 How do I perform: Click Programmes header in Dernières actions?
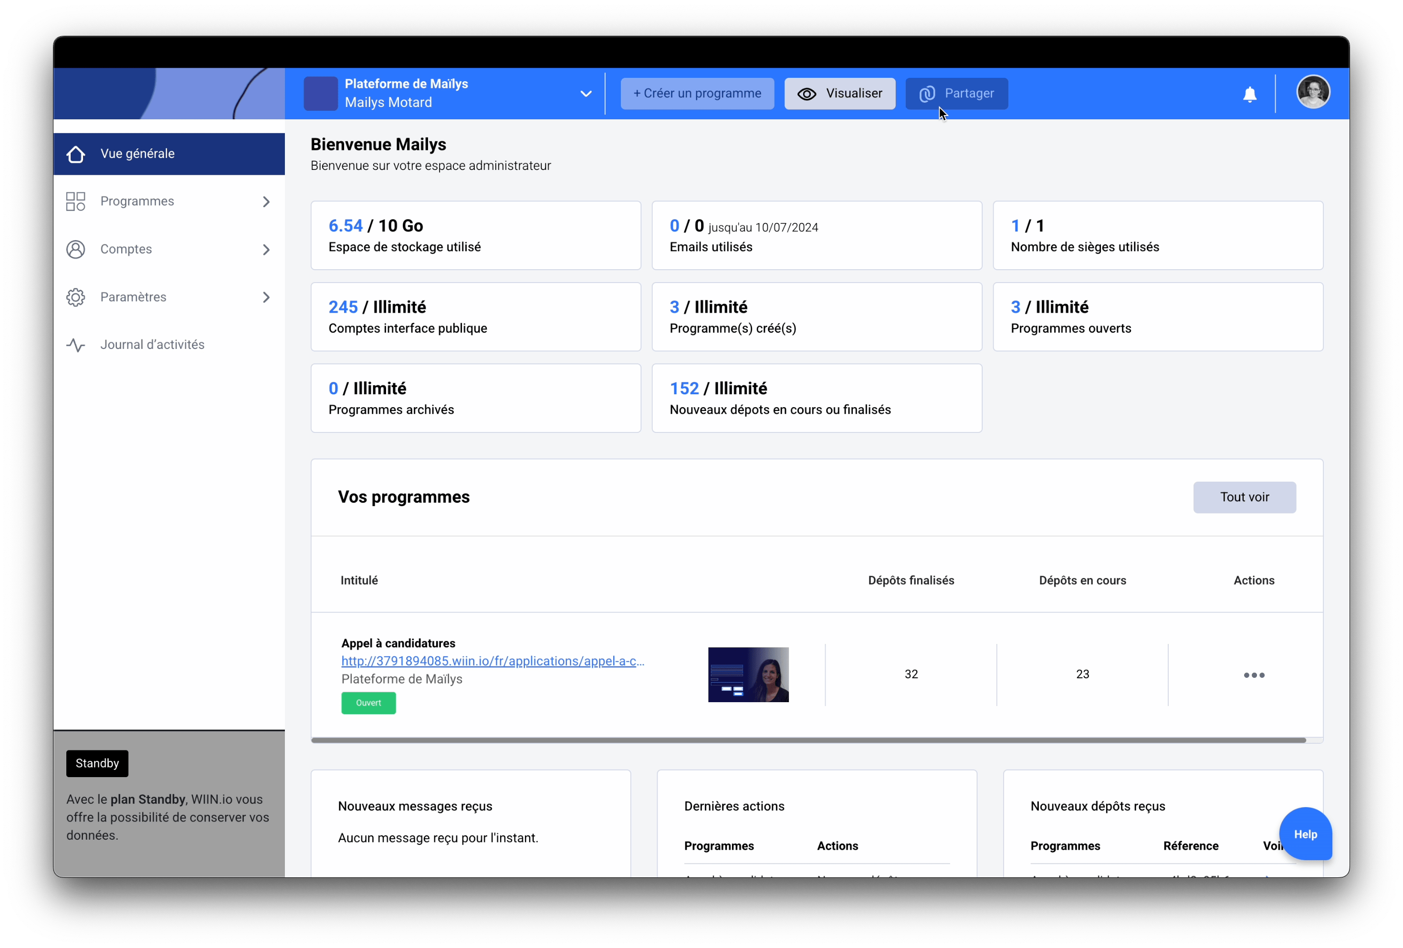[x=718, y=846]
